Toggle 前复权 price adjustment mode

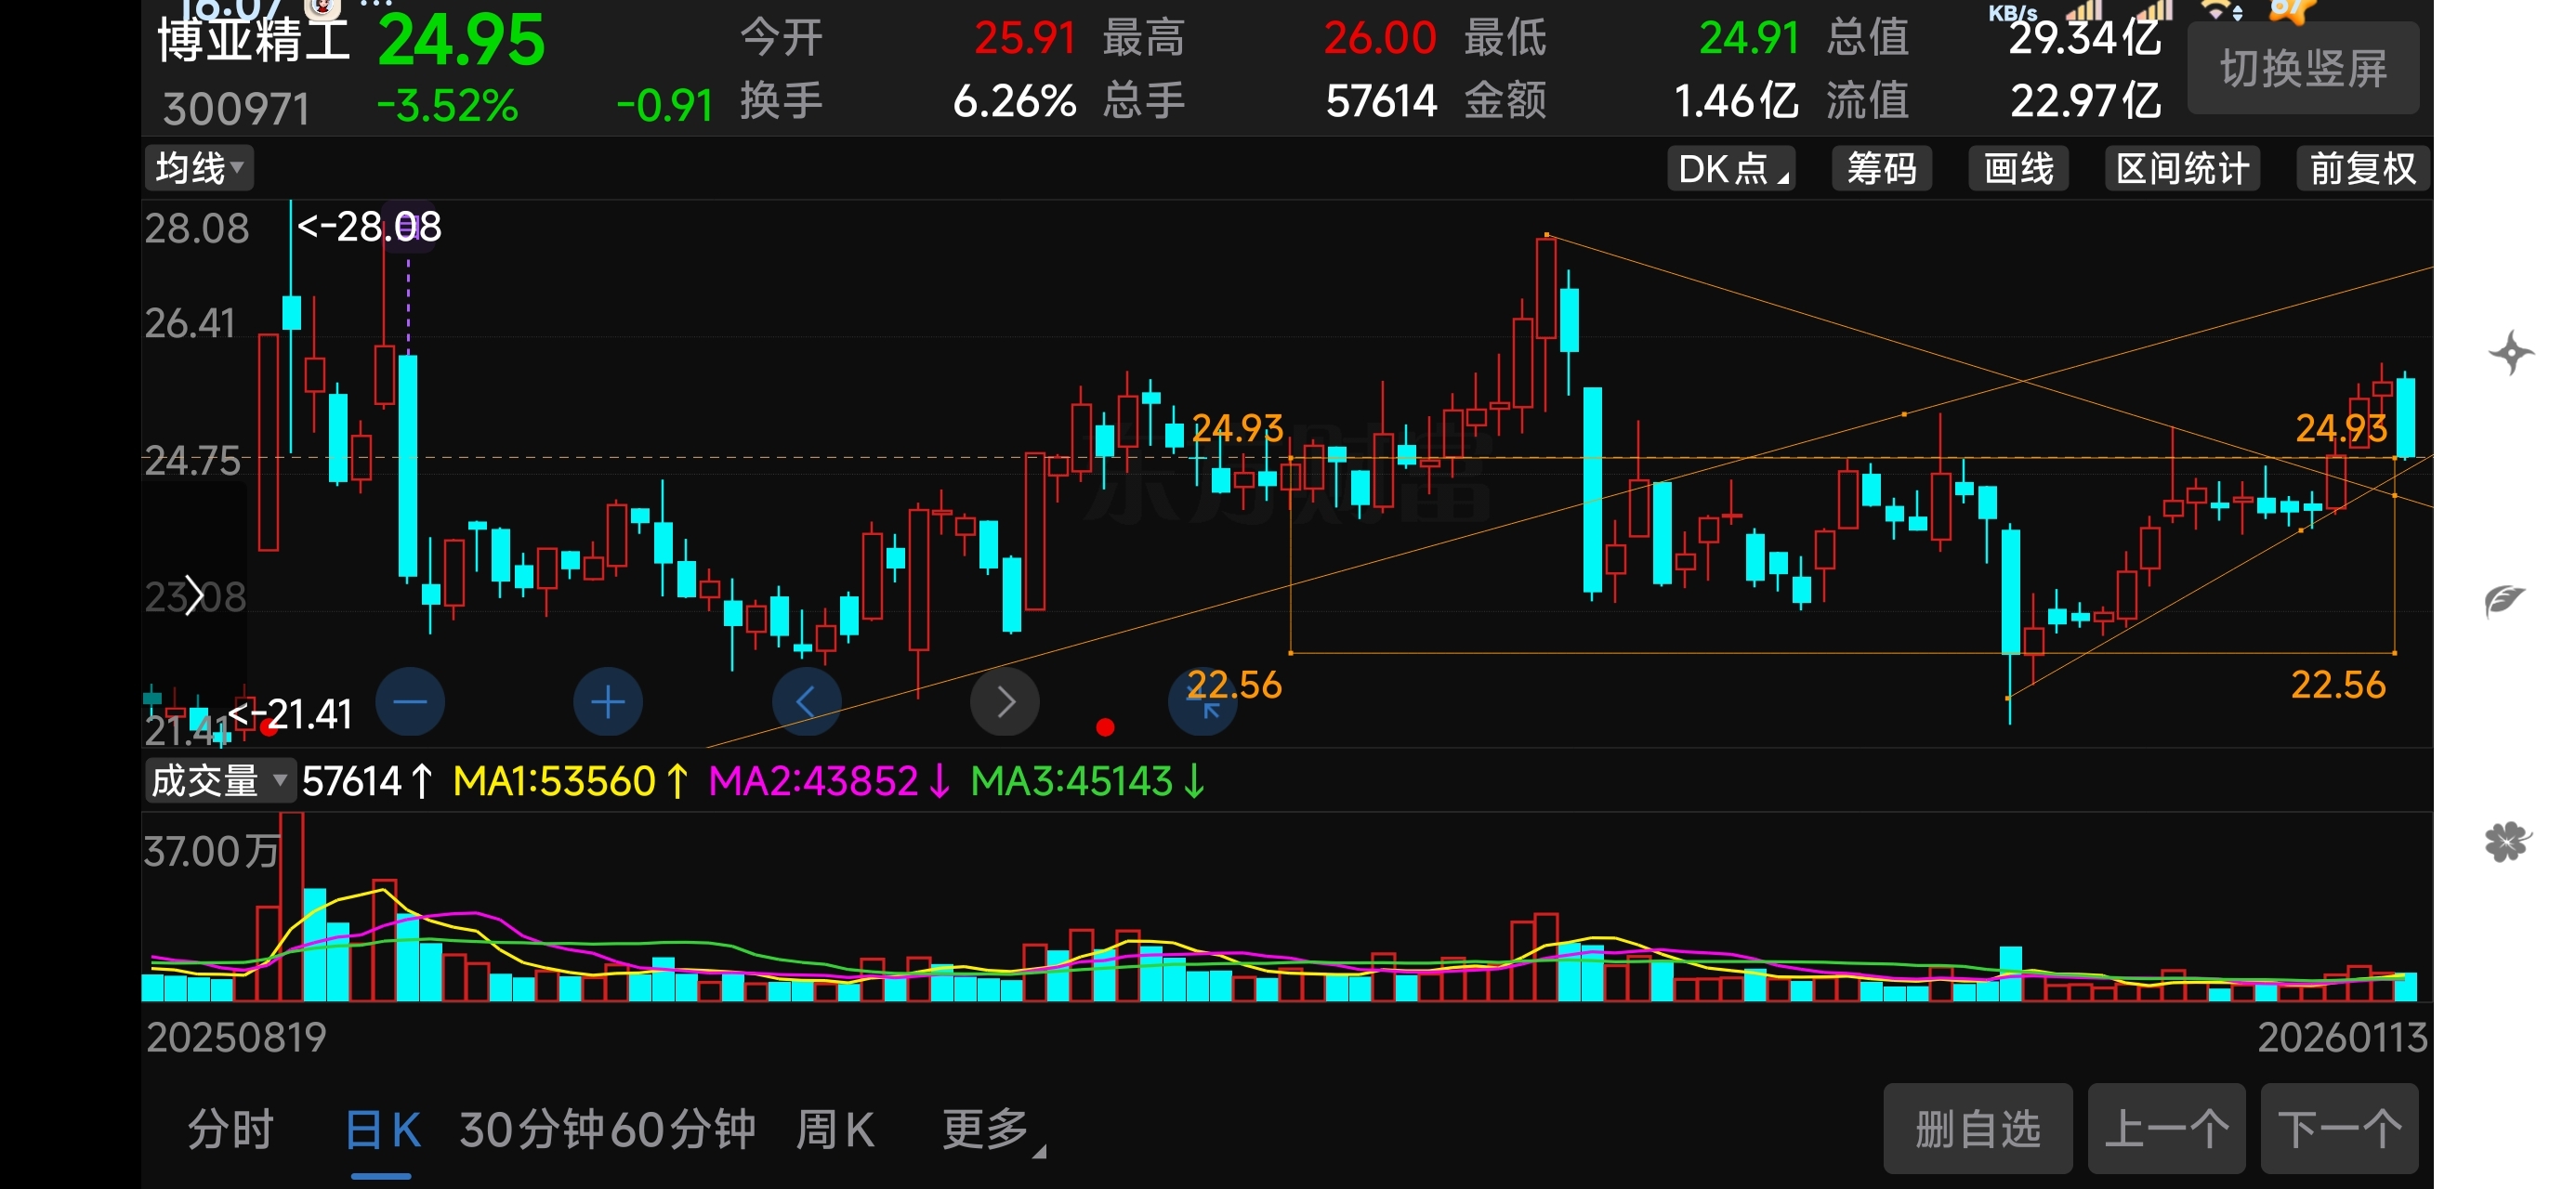coord(2362,168)
